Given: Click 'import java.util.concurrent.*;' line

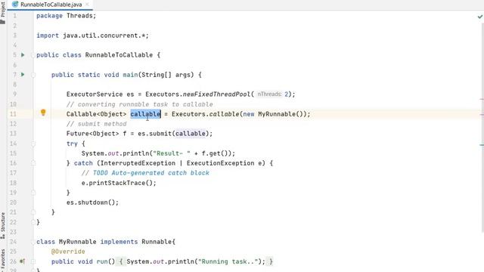Looking at the screenshot, I should click(92, 36).
